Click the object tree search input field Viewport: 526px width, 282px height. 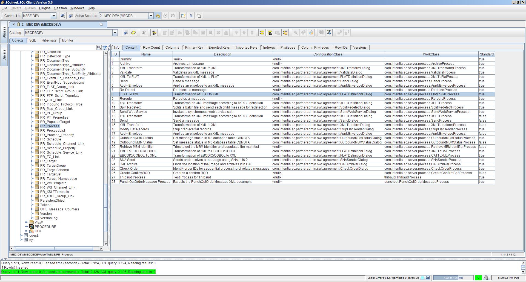point(53,48)
